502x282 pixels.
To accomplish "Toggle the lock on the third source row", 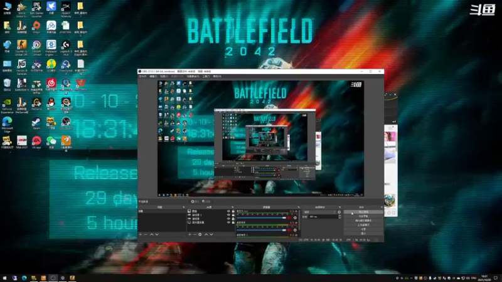I will 233,219.
